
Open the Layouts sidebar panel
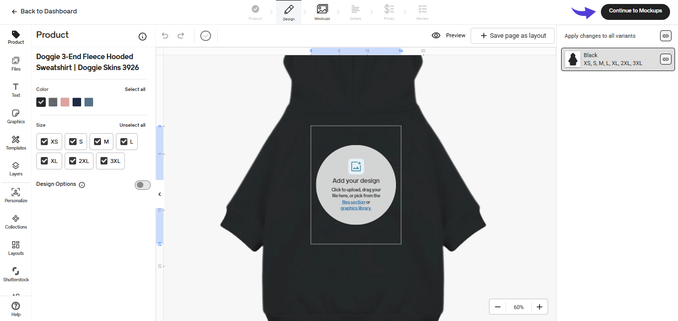[16, 248]
